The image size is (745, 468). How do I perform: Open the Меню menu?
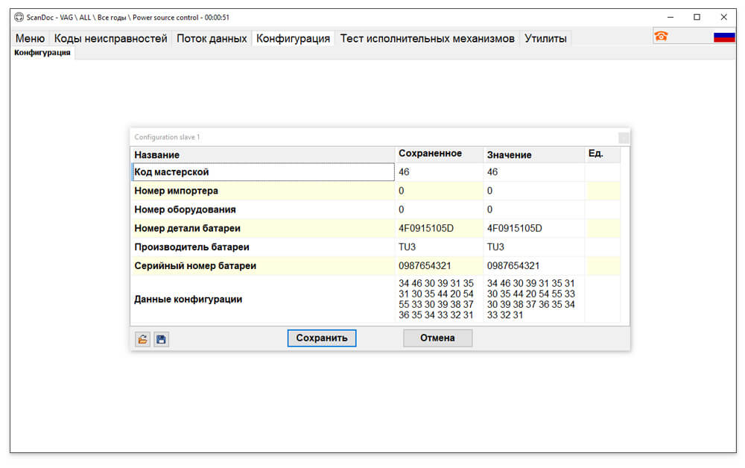point(30,39)
